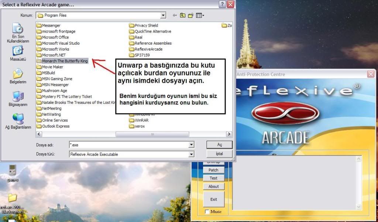Open the Views menu in the file dialog

(200, 16)
